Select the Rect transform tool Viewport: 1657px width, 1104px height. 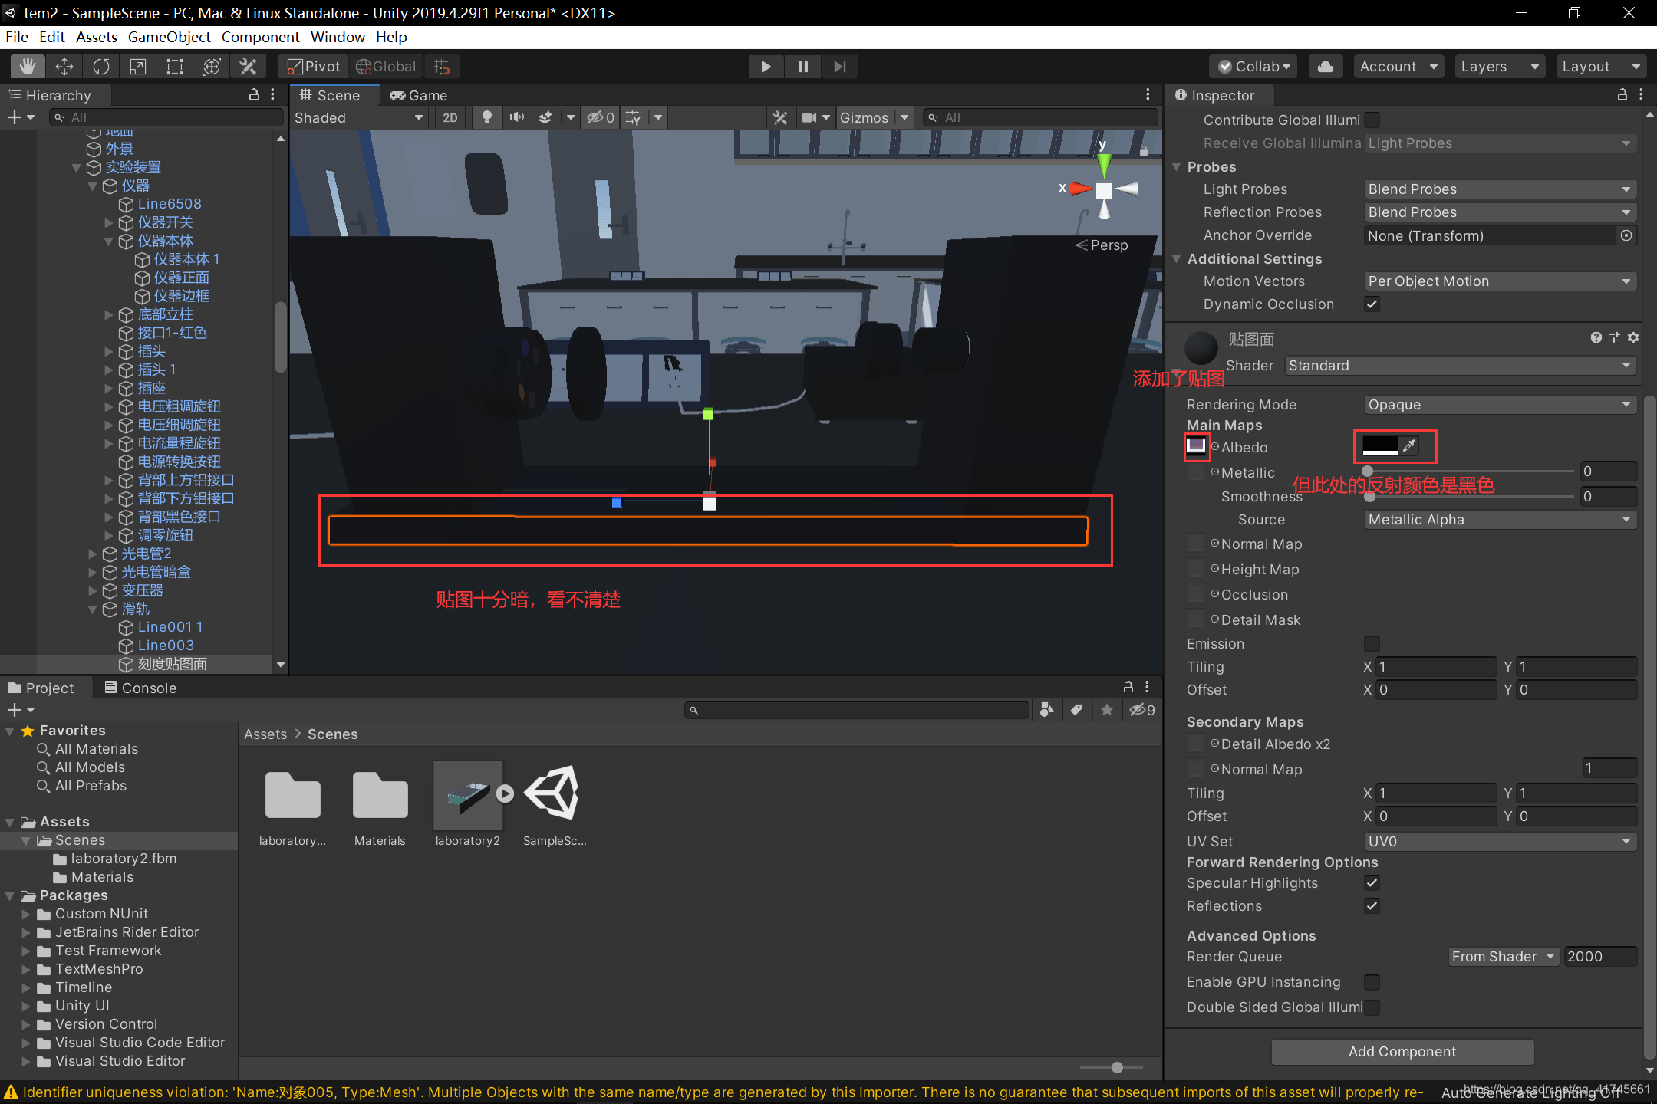(175, 67)
